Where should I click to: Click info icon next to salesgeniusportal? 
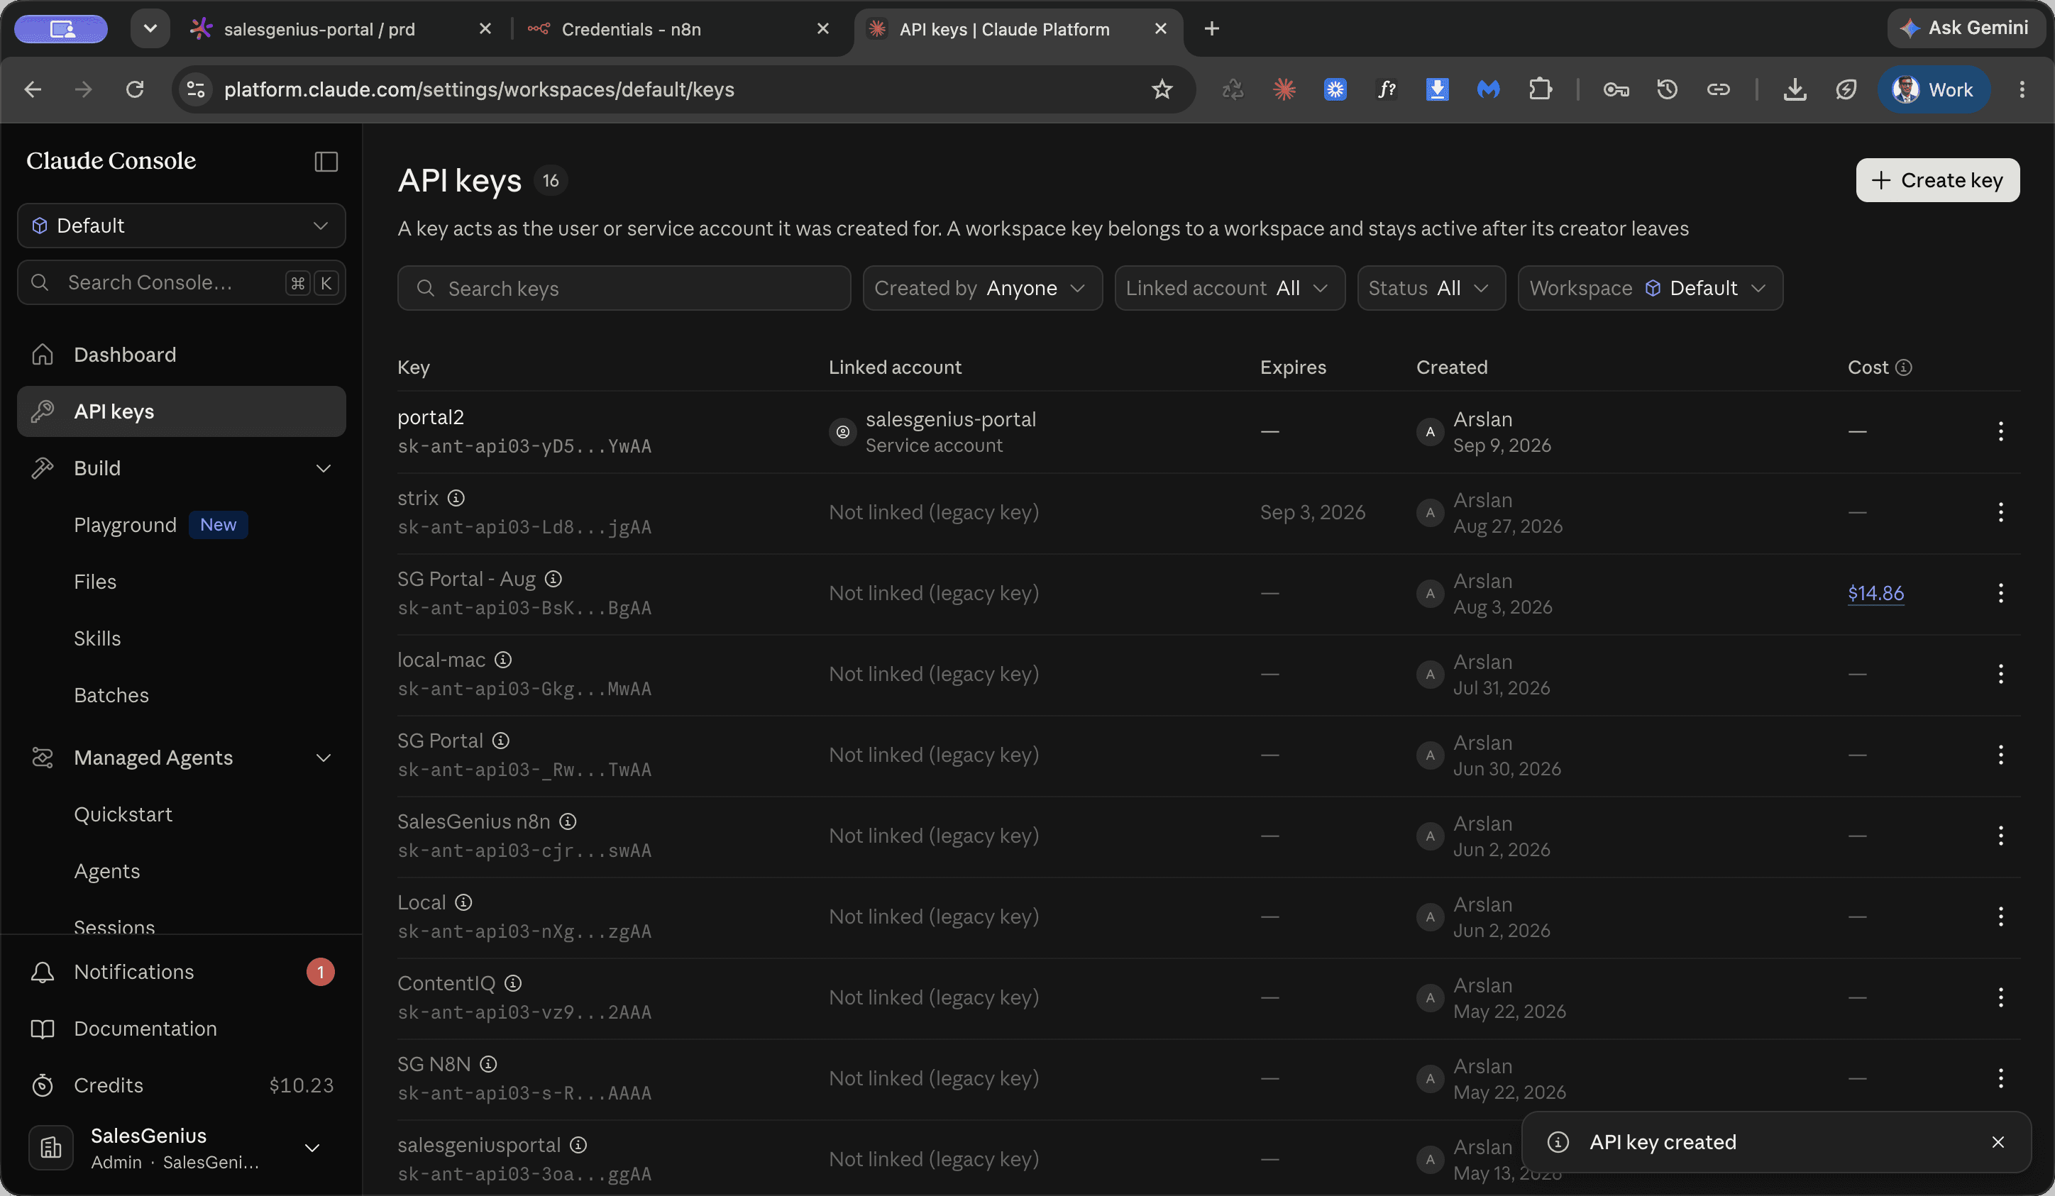[x=578, y=1145]
